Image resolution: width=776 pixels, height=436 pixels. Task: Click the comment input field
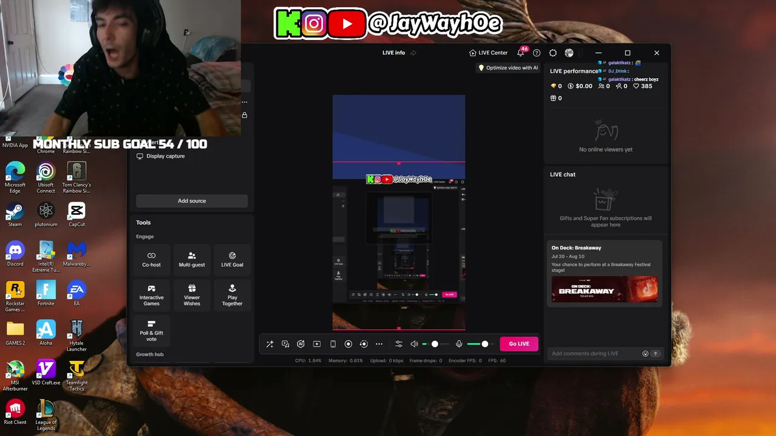point(595,354)
